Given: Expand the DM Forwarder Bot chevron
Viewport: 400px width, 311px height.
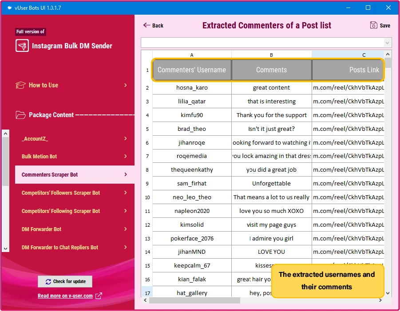Looking at the screenshot, I should point(126,229).
